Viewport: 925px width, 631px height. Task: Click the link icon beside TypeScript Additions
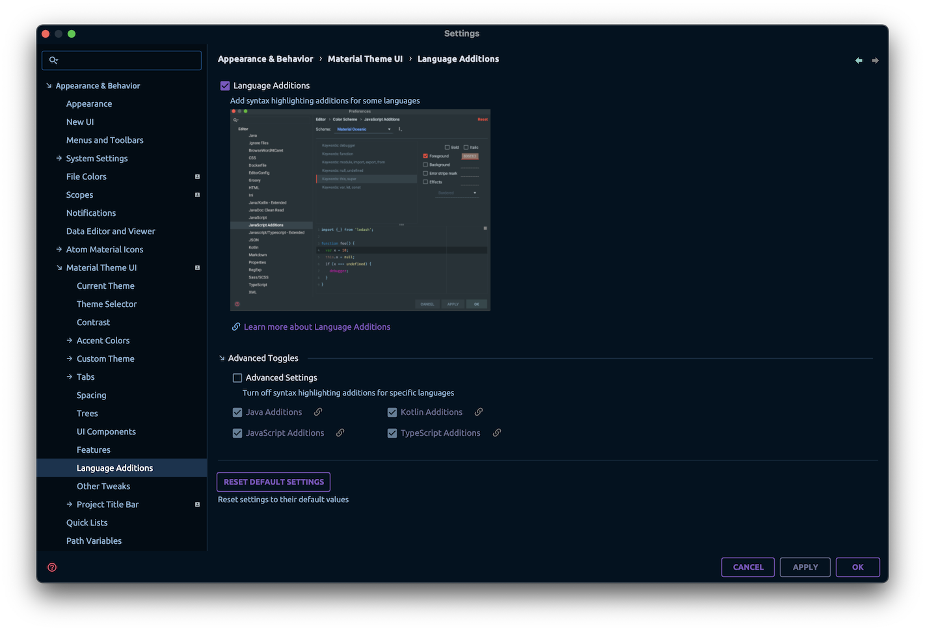tap(497, 433)
